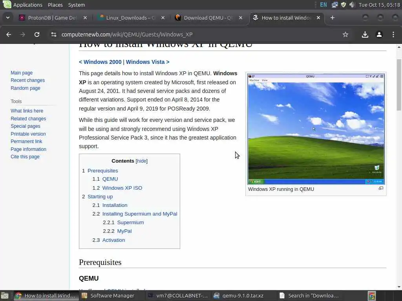The image size is (402, 301).
Task: Close the Linux_Downloads tab
Action: (x=163, y=18)
